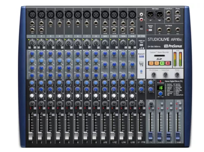The image size is (204, 152).
Task: Click the PFL/AFL Master knob
Action: [154, 74]
